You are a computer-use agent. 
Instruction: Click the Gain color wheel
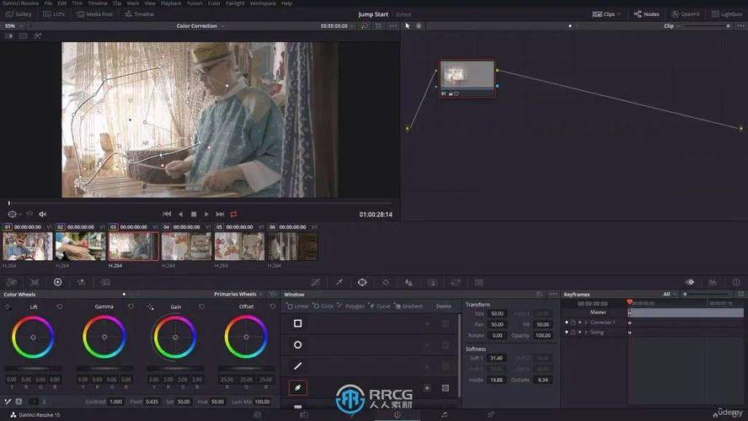point(175,338)
